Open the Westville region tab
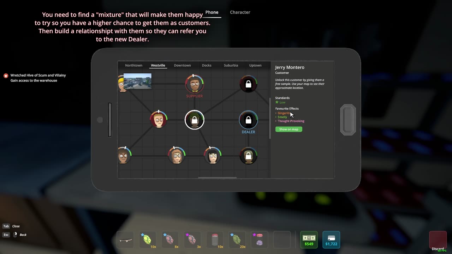Screen dimensions: 452x254 [158, 65]
